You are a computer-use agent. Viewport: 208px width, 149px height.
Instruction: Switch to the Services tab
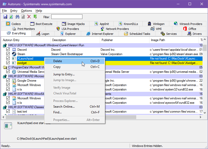pyautogui.click(x=168, y=34)
